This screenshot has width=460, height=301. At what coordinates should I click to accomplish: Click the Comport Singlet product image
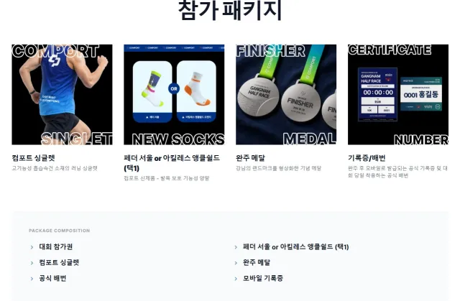62,94
